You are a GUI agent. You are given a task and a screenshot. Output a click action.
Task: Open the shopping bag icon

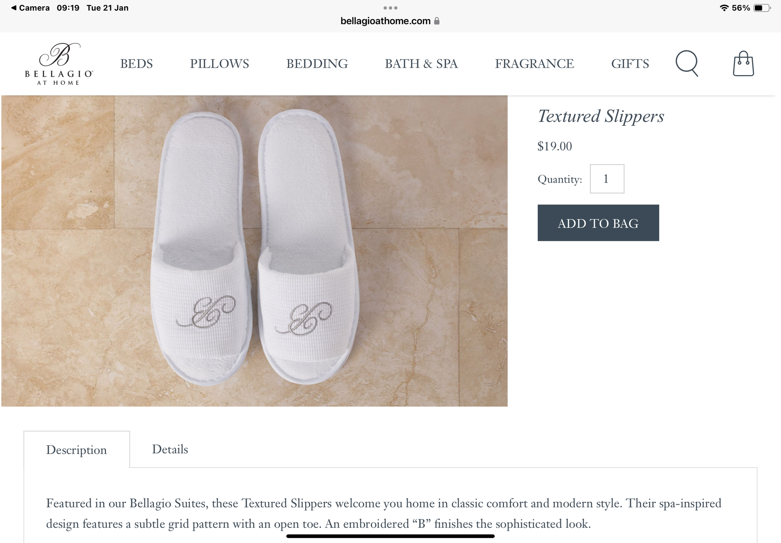point(743,64)
